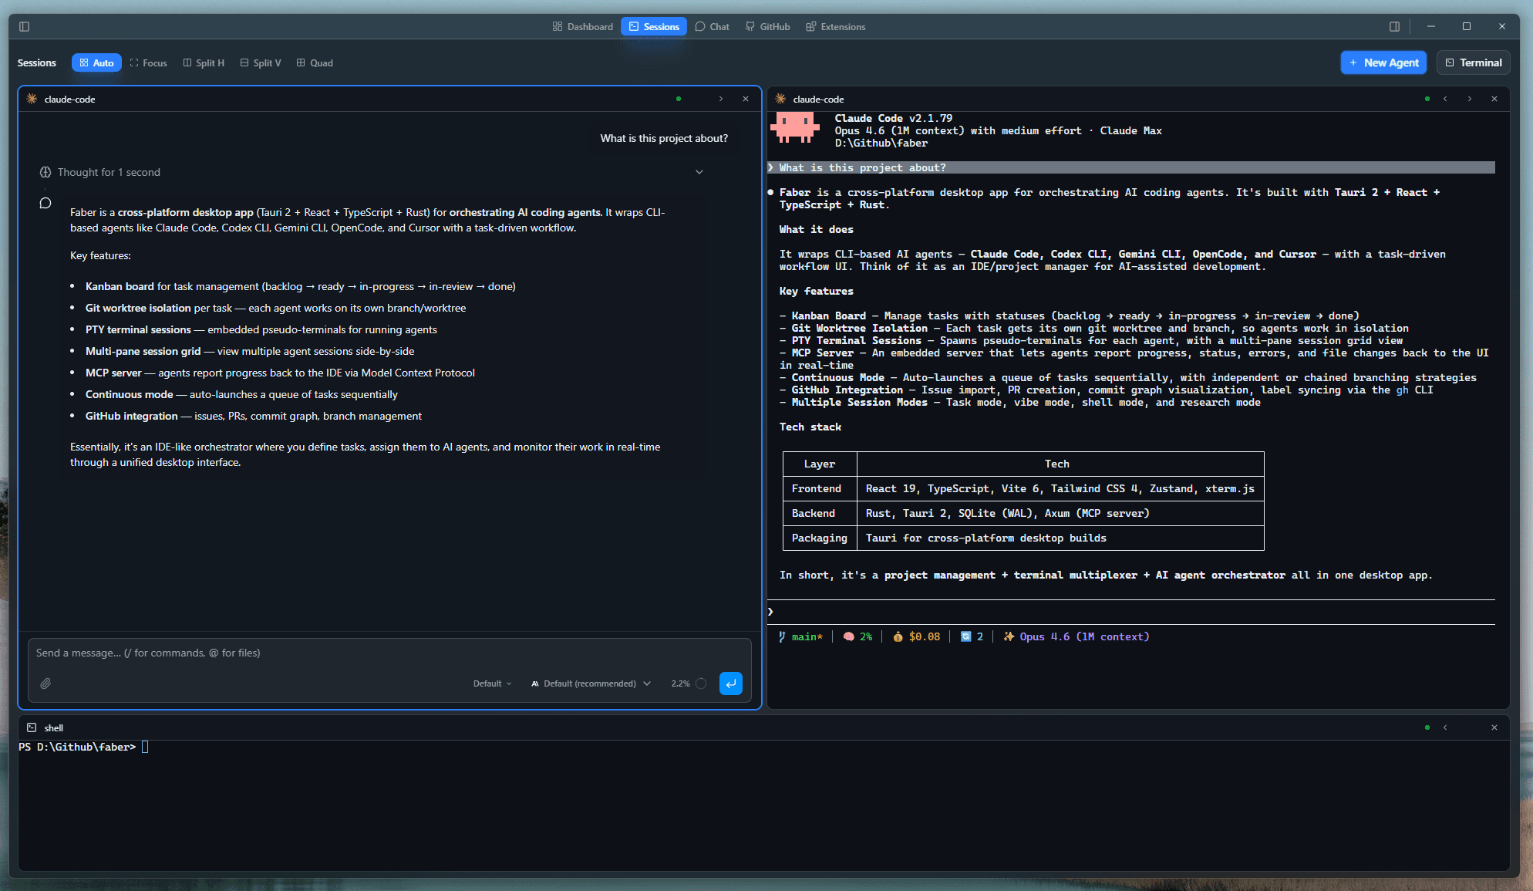Viewport: 1533px width, 891px height.
Task: Click the 2.2% context usage indicator
Action: (689, 683)
